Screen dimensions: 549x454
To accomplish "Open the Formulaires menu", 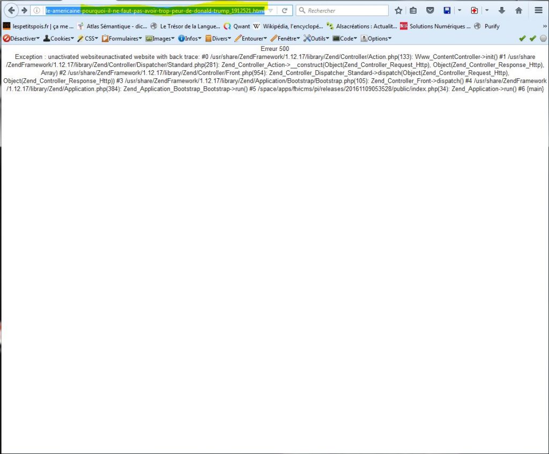I will [x=122, y=39].
